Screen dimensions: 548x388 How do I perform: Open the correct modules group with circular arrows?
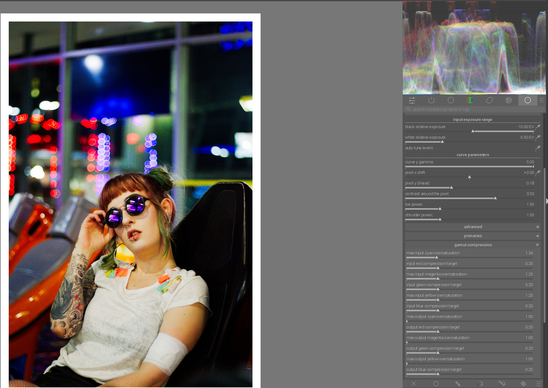click(489, 100)
